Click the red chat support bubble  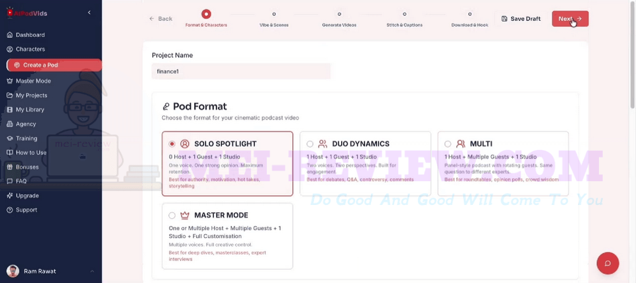(x=608, y=263)
